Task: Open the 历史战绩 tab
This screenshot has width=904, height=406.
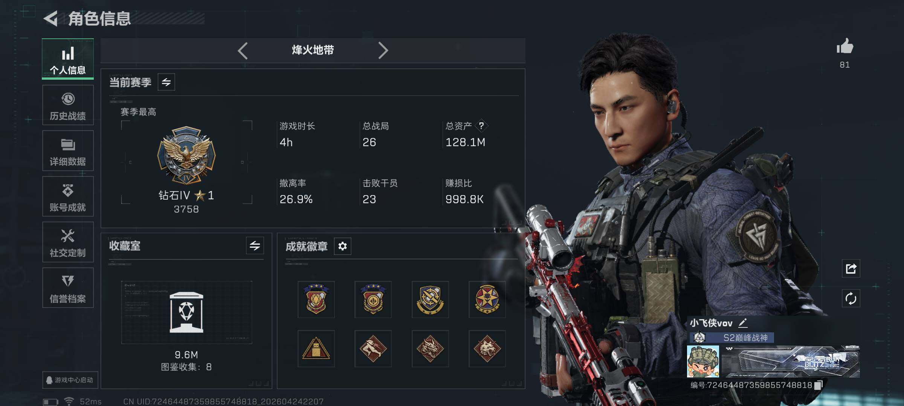Action: coord(68,105)
